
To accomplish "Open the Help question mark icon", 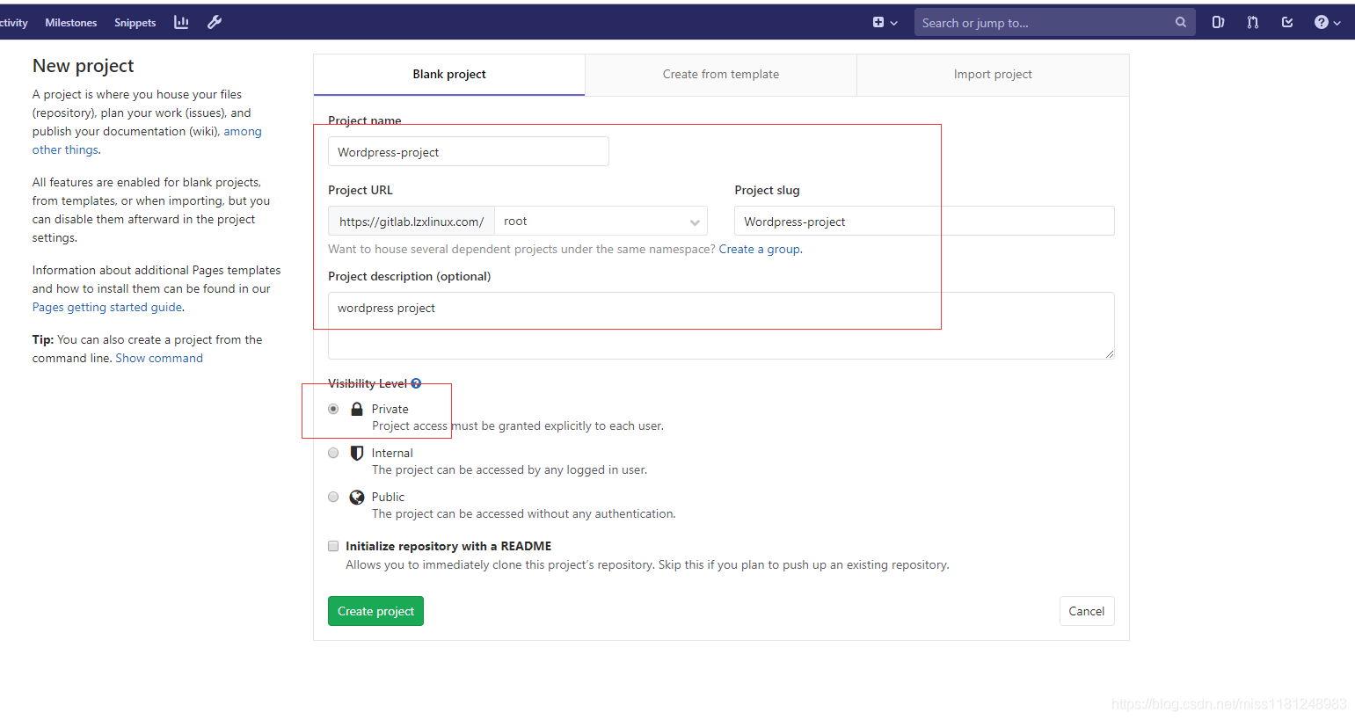I will pos(1321,23).
